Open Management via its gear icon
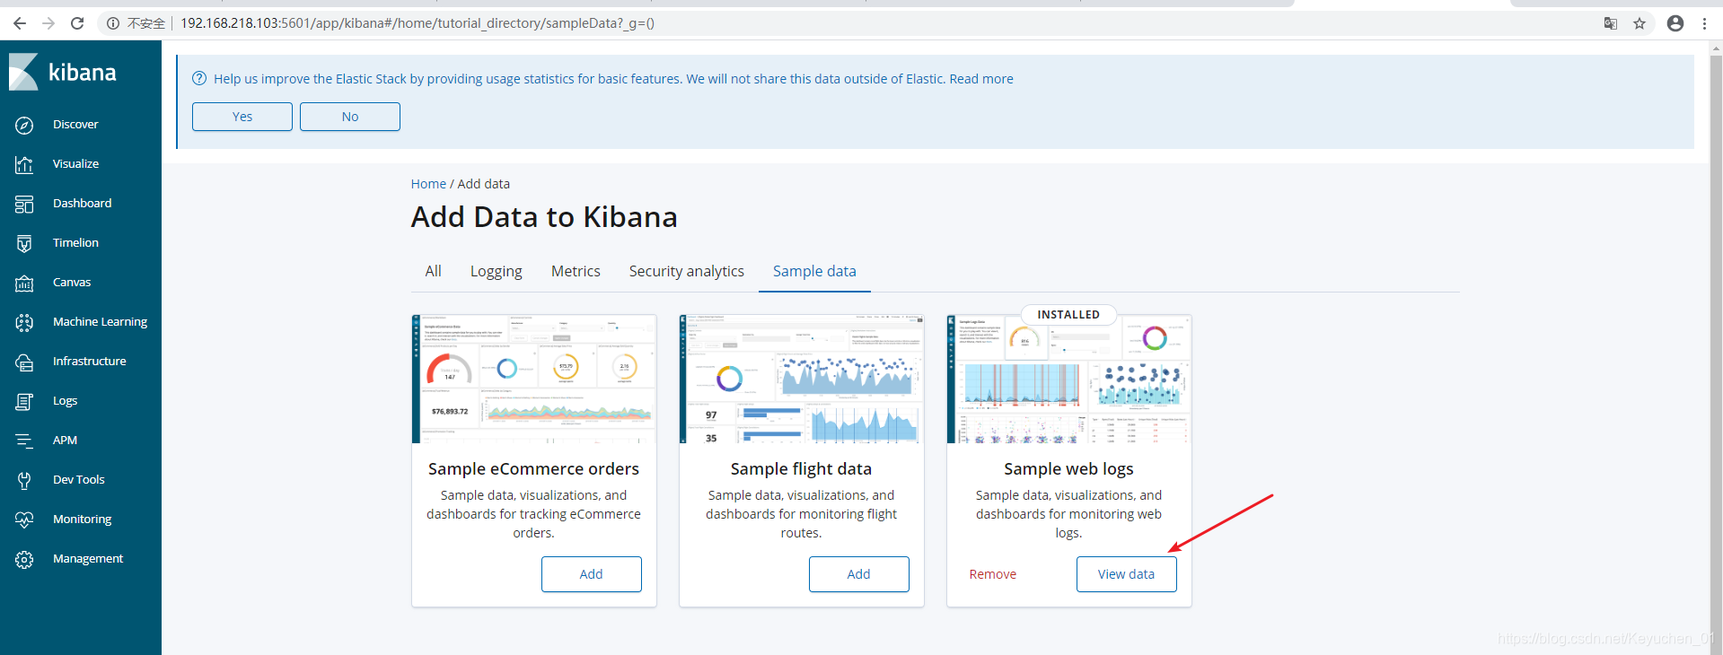The width and height of the screenshot is (1723, 655). 24,559
